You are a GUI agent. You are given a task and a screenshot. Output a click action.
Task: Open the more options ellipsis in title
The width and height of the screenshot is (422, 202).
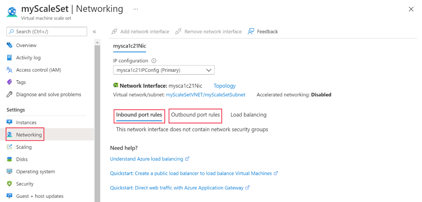coord(136,9)
